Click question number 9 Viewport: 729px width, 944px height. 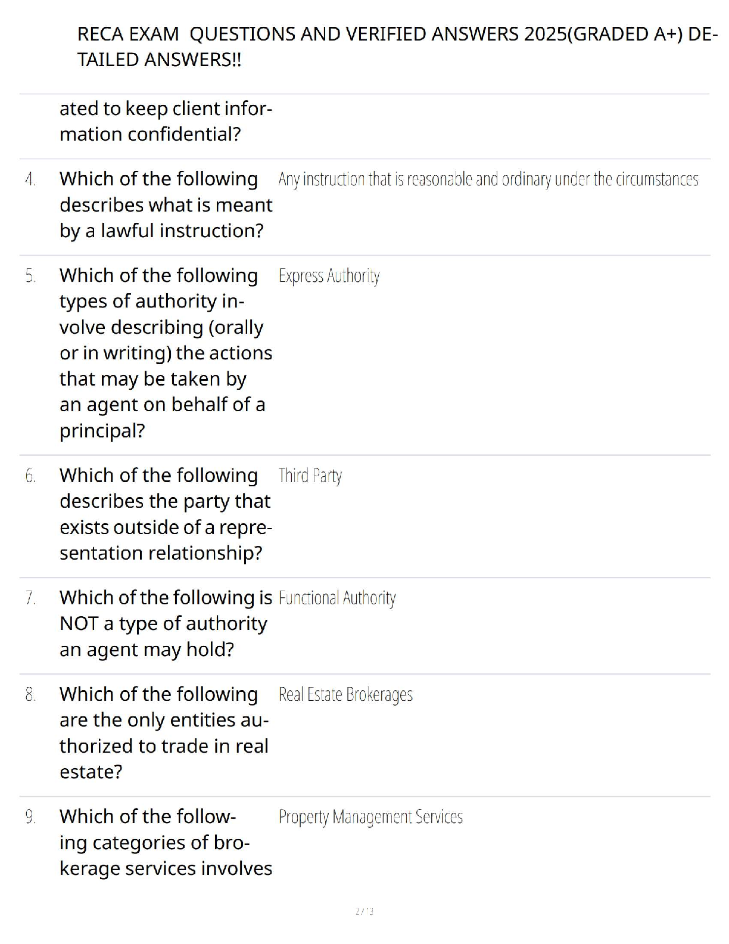click(x=30, y=817)
